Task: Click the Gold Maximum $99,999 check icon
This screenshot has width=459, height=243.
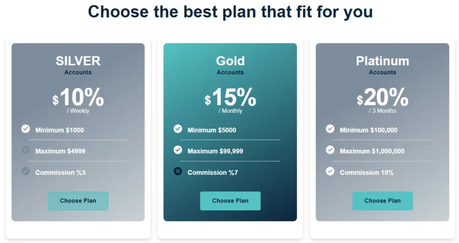Action: tap(178, 150)
